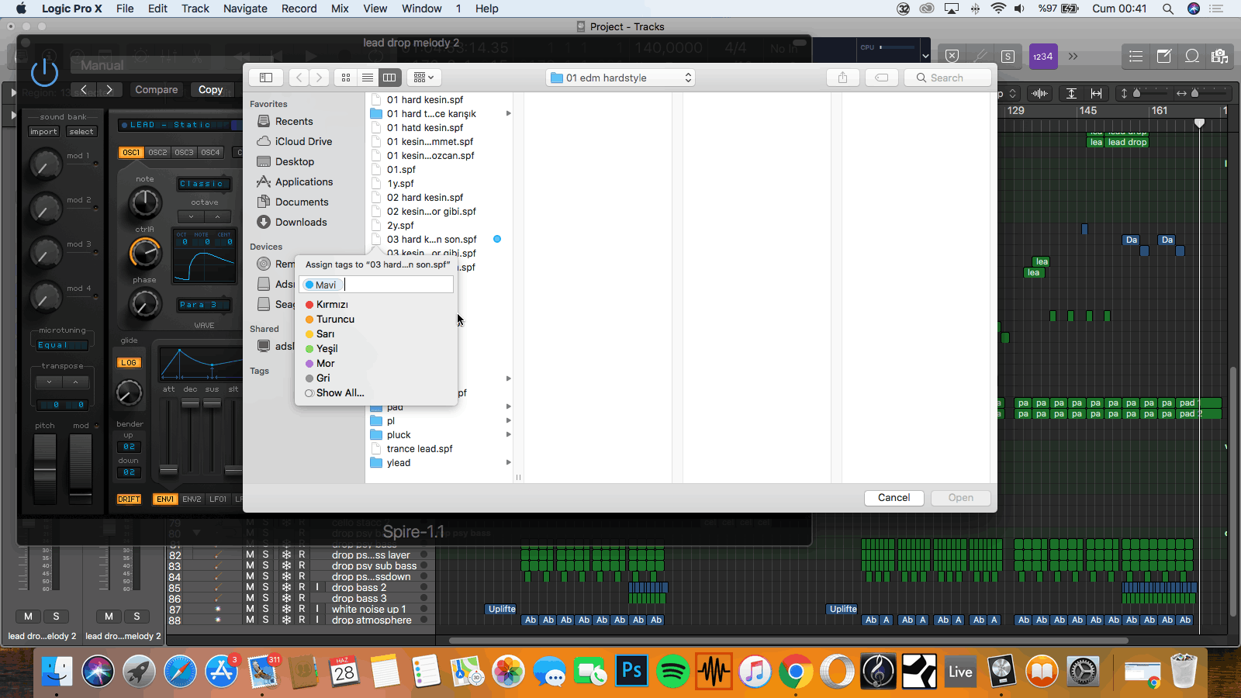This screenshot has width=1241, height=698.
Task: Click the sound bank import button
Action: (43, 132)
